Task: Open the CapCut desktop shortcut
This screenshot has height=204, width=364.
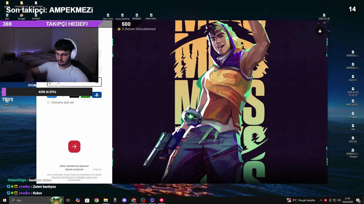Action: click(x=7, y=103)
